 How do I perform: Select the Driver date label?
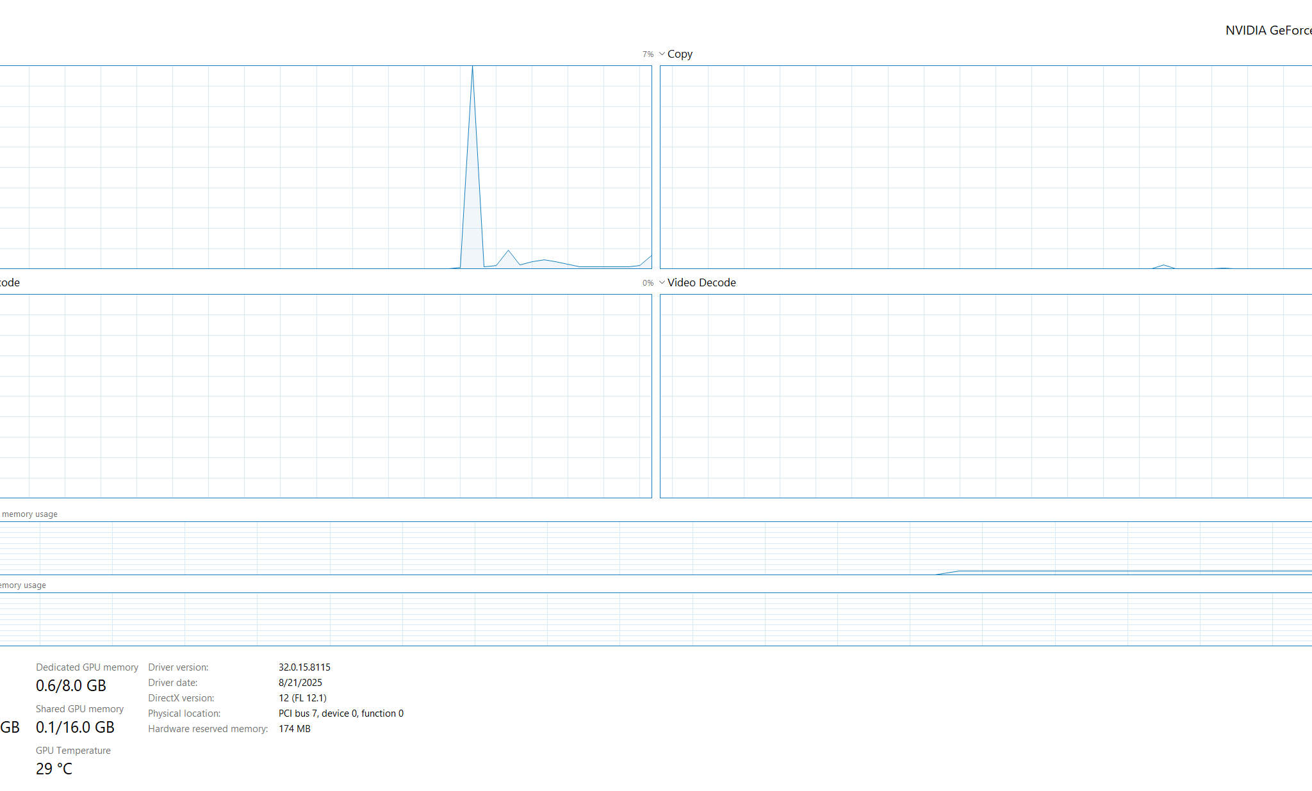click(173, 683)
